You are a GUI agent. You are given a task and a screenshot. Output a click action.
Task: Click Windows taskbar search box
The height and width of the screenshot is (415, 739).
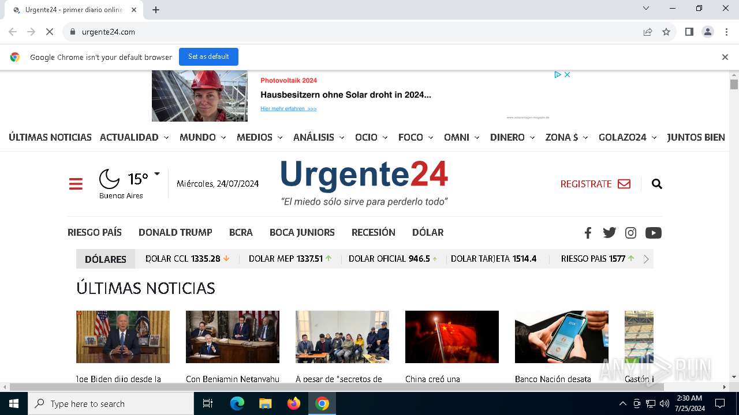point(111,403)
